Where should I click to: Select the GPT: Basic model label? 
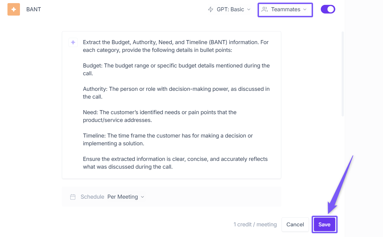tap(230, 10)
